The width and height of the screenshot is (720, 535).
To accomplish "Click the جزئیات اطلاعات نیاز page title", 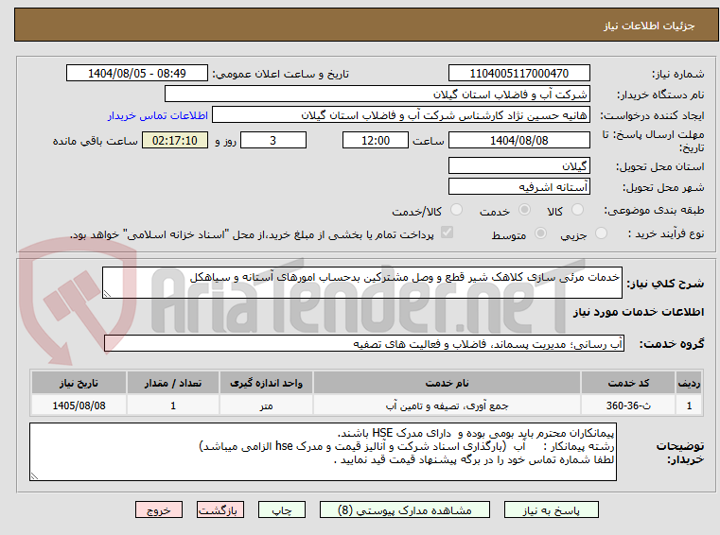I will coord(648,26).
